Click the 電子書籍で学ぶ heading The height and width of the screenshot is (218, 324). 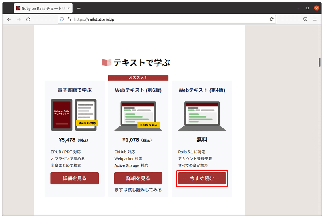(x=75, y=90)
